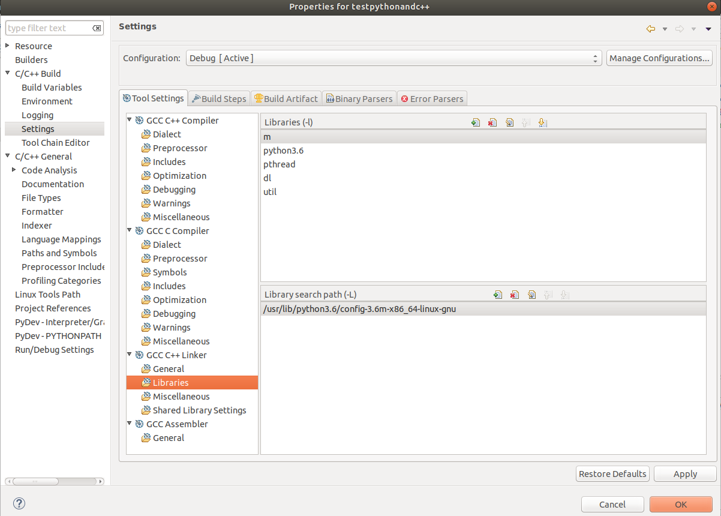
Task: Click the Apply button
Action: pos(685,474)
